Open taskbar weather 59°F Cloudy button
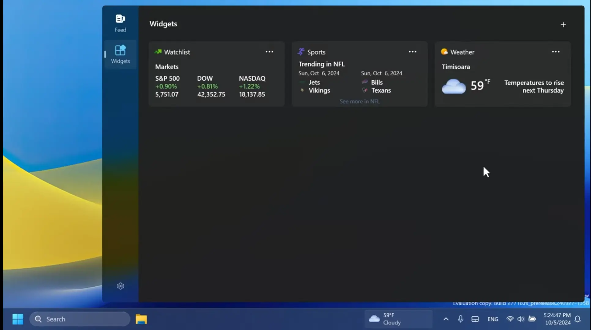This screenshot has width=591, height=330. pos(399,319)
